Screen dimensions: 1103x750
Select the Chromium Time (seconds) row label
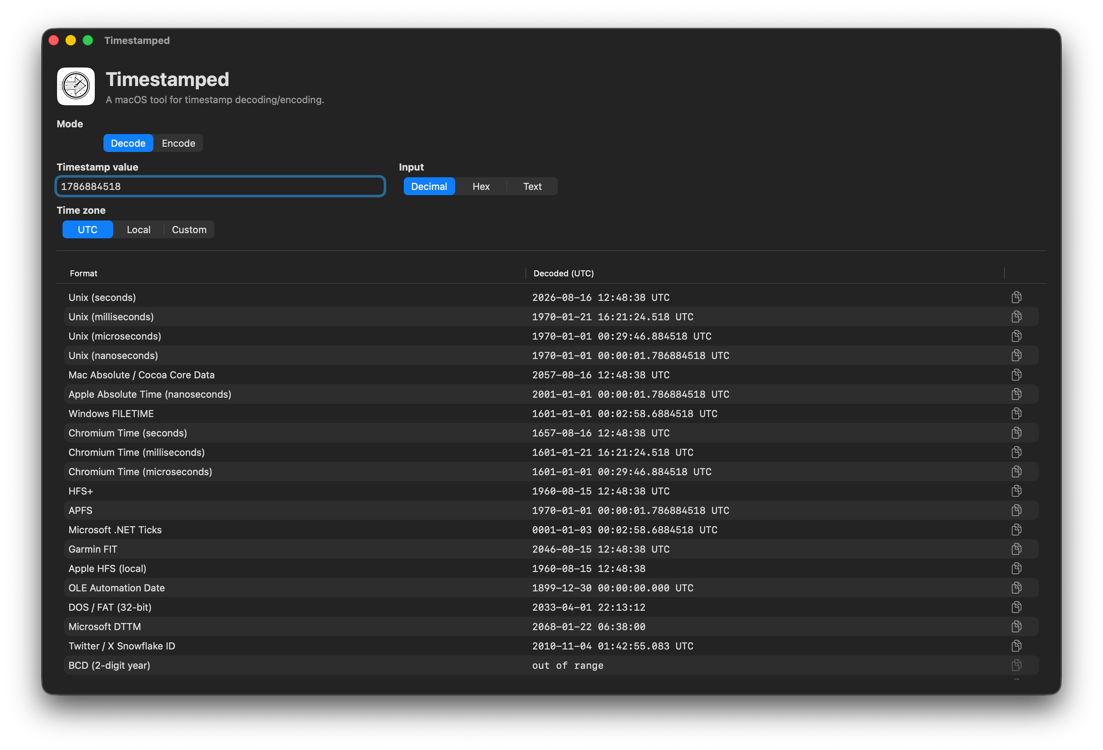click(128, 433)
